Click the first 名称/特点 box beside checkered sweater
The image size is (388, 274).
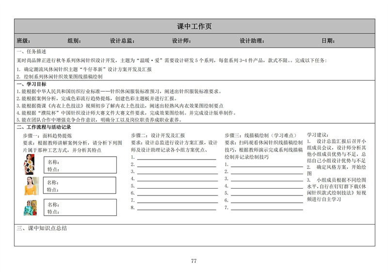80,165
